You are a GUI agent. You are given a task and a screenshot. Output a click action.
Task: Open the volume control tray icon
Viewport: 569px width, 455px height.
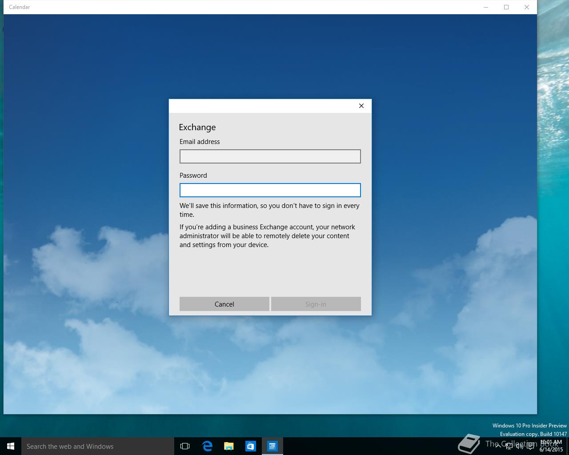520,446
